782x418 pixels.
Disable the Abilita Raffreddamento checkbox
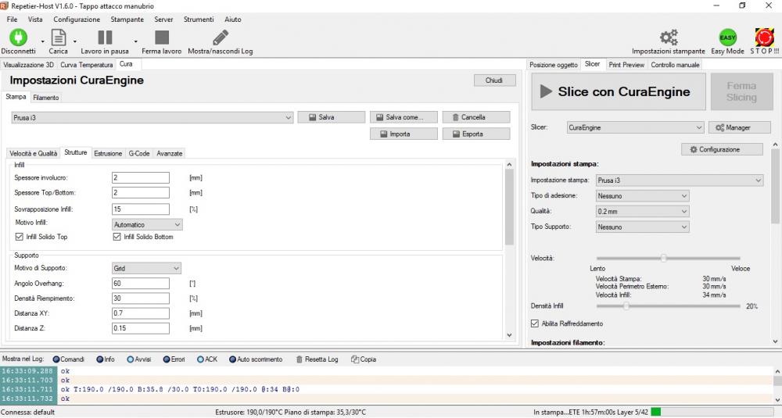[x=535, y=323]
